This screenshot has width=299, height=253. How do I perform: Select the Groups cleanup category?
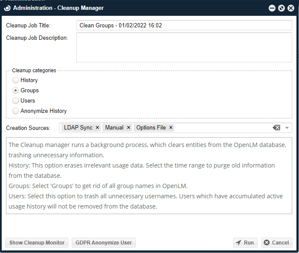(16, 90)
